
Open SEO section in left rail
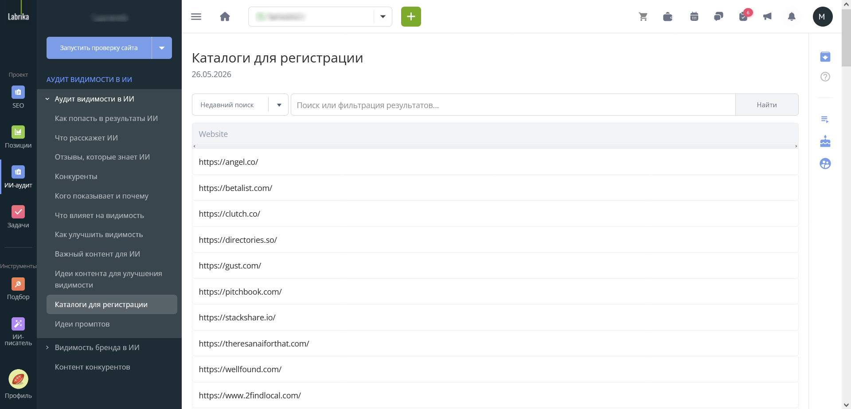[18, 97]
